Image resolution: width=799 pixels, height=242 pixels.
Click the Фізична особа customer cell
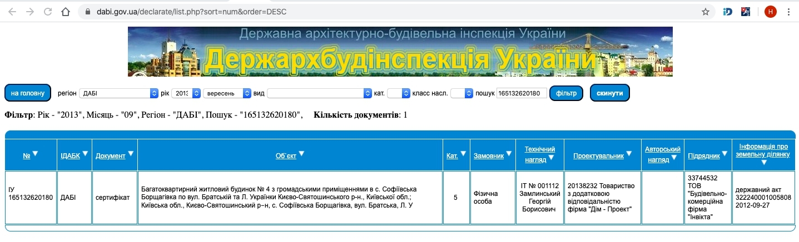click(x=492, y=198)
